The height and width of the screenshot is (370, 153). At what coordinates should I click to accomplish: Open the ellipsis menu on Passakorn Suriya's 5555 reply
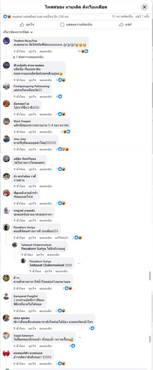(79, 263)
